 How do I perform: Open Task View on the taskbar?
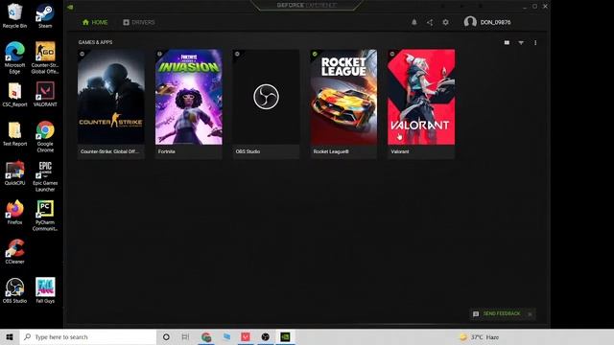click(185, 336)
